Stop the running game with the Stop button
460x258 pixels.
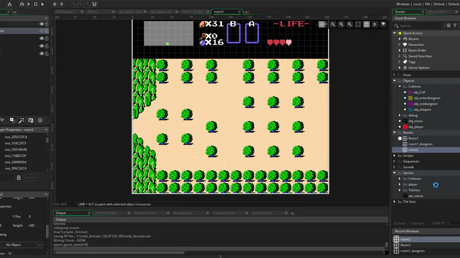click(x=35, y=4)
